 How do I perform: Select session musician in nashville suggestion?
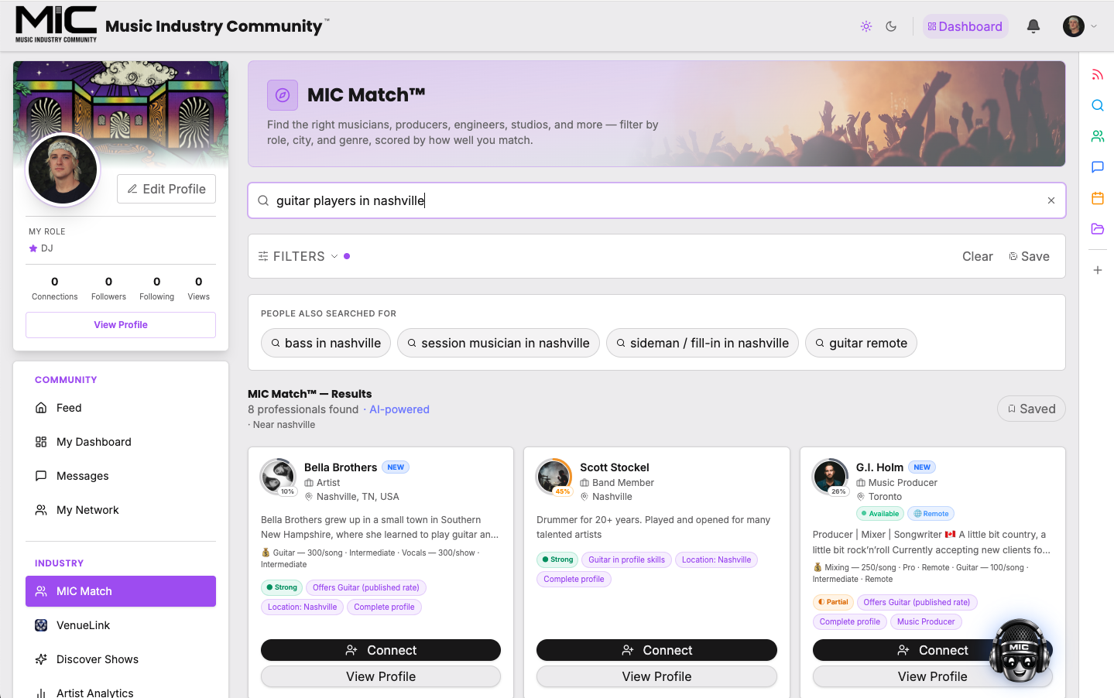point(499,343)
